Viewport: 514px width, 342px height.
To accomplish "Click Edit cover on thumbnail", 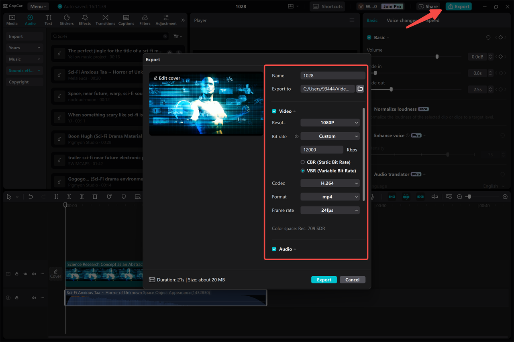I will point(167,78).
